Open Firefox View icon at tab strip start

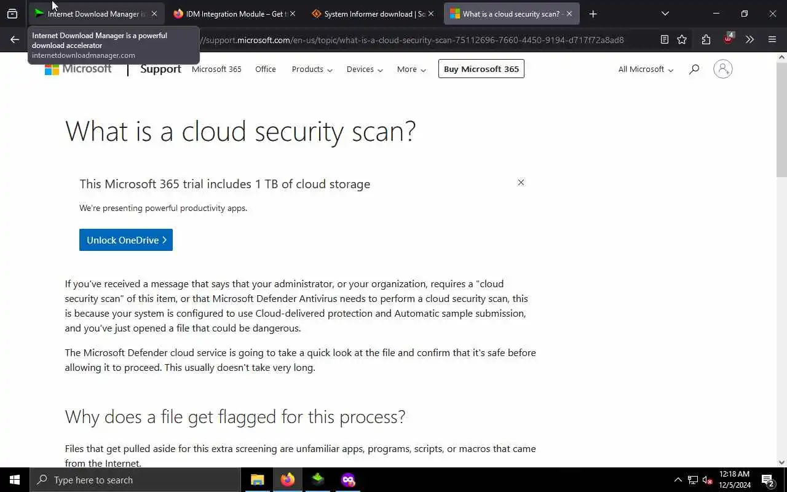tap(12, 14)
